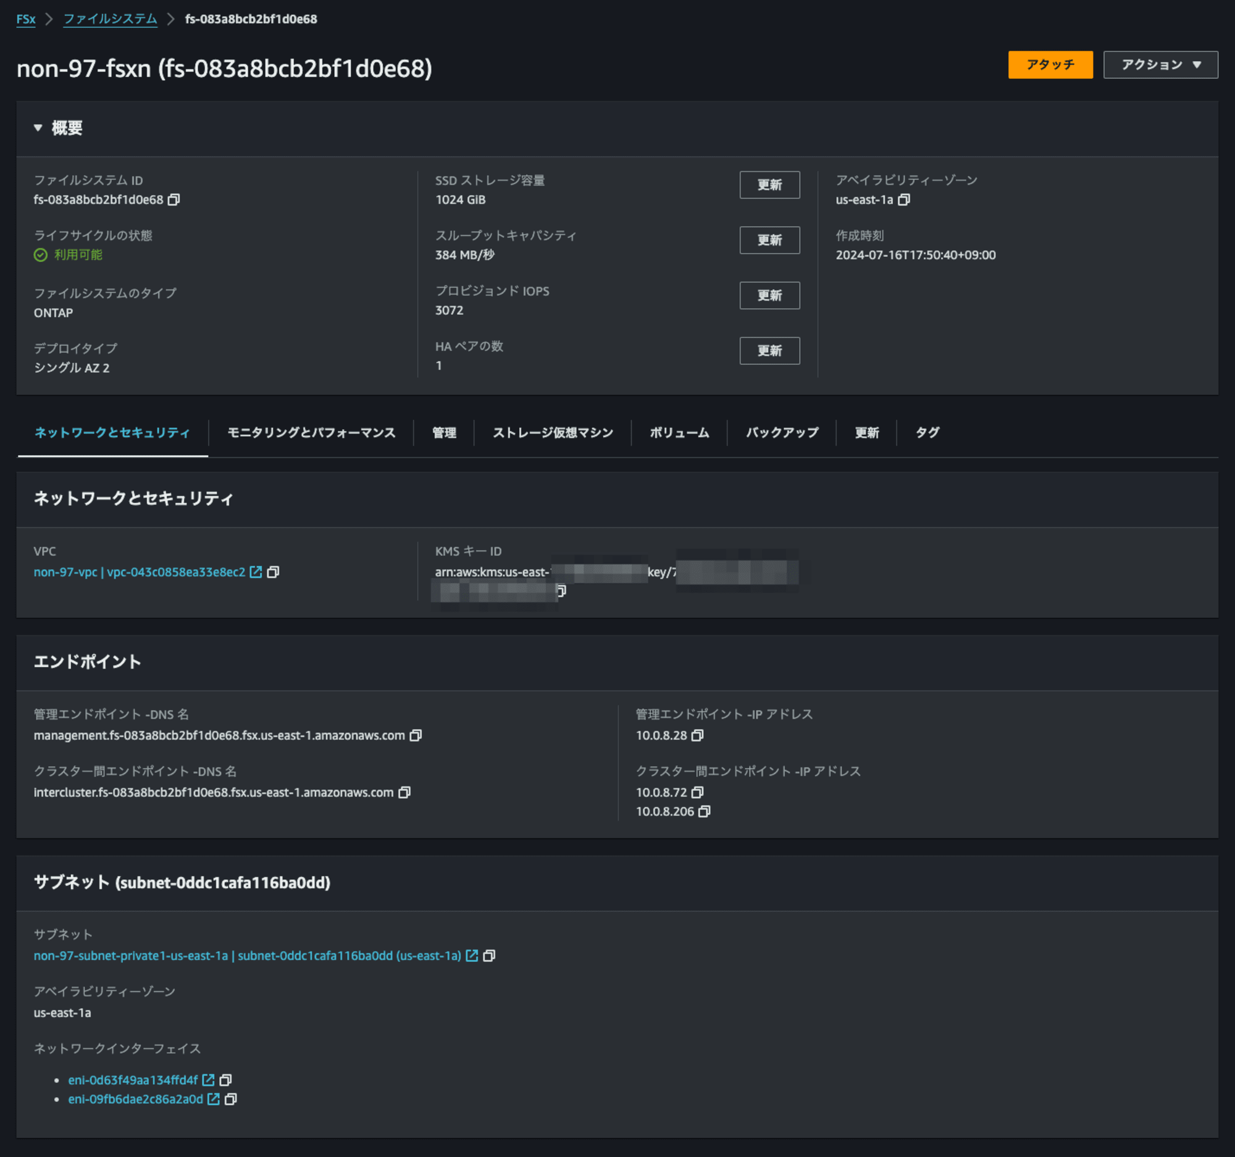Click the ONTAP file system type value
1235x1157 pixels.
click(x=54, y=312)
